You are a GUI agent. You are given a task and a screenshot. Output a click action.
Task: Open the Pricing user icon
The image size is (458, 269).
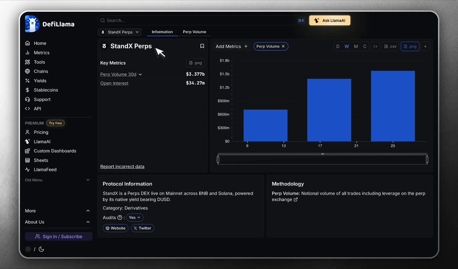[x=27, y=132]
